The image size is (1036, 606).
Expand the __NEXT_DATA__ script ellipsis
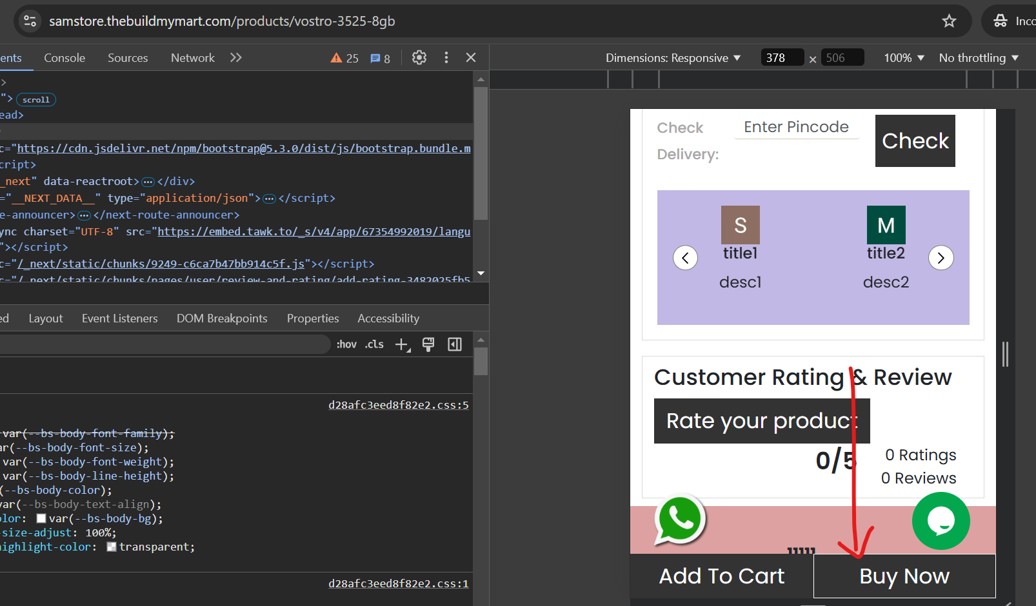(x=270, y=199)
